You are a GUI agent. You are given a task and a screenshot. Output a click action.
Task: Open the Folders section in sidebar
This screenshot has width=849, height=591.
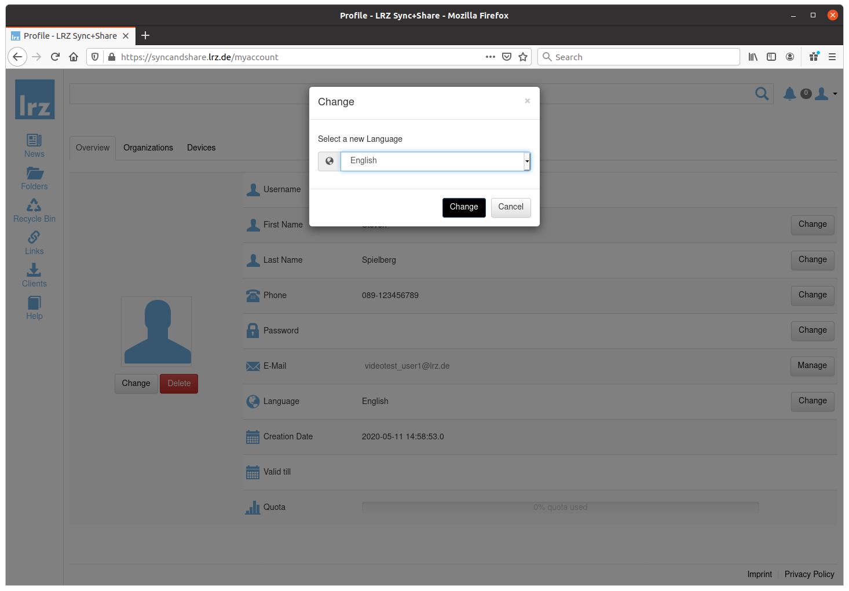[34, 178]
